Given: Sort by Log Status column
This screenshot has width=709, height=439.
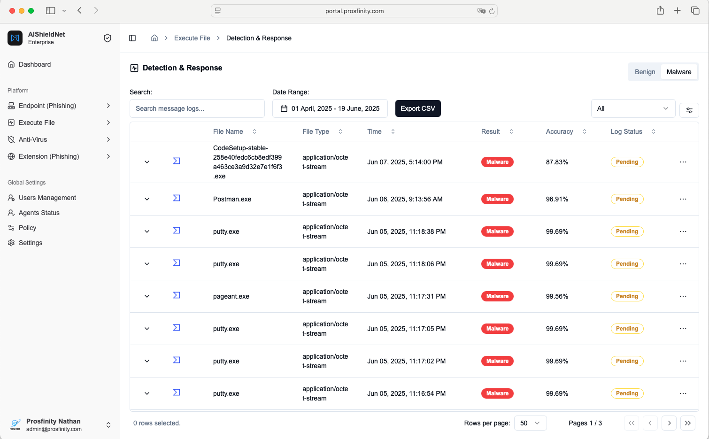Looking at the screenshot, I should point(633,131).
